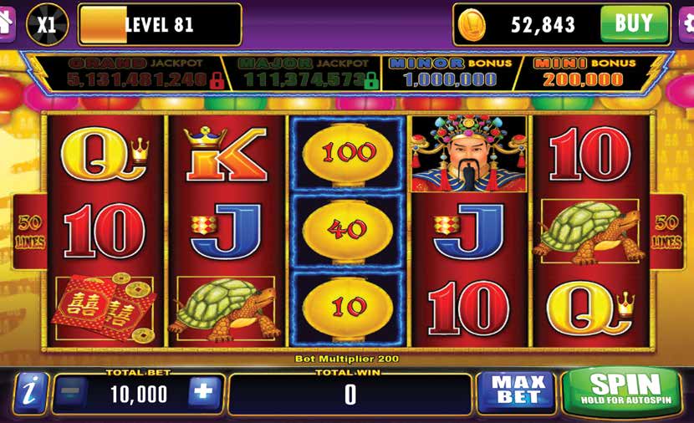This screenshot has width=694, height=423.
Task: Click the red envelope symbol on reel one
Action: (x=105, y=308)
